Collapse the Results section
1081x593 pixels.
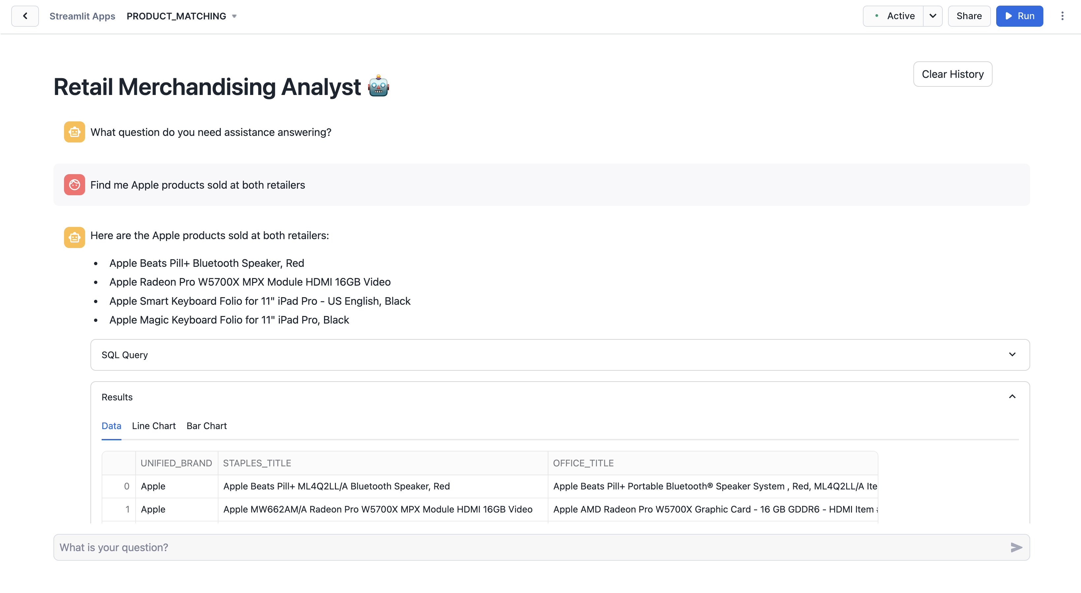pyautogui.click(x=1012, y=397)
